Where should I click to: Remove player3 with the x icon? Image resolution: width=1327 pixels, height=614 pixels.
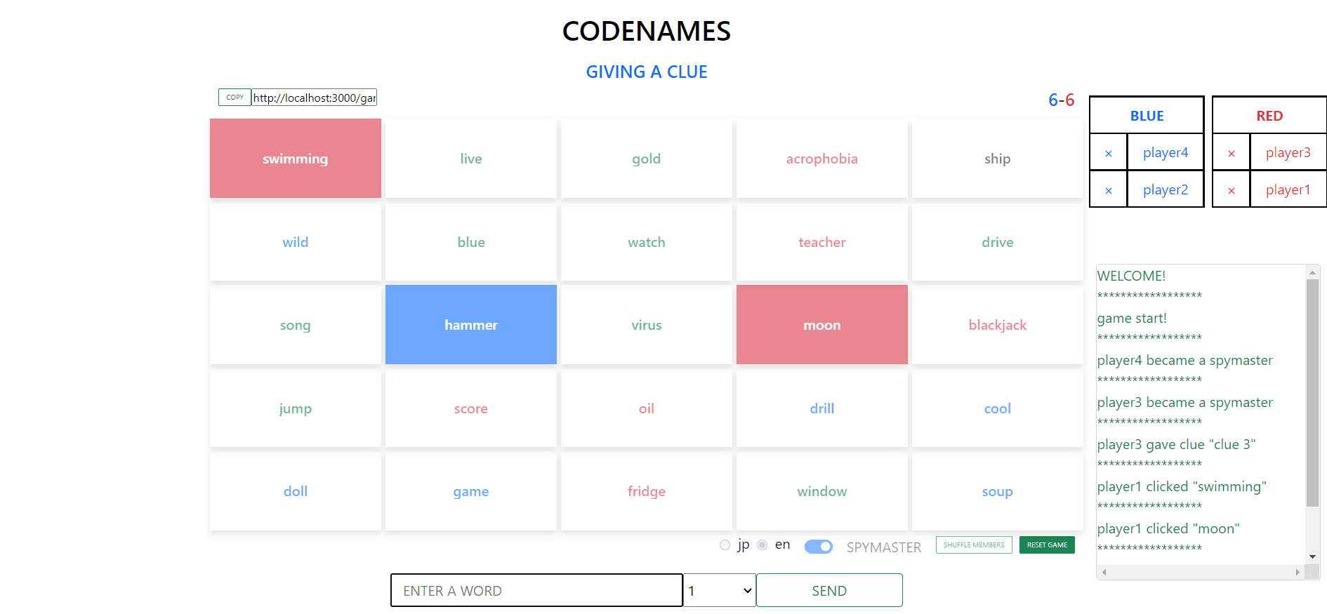(x=1232, y=153)
